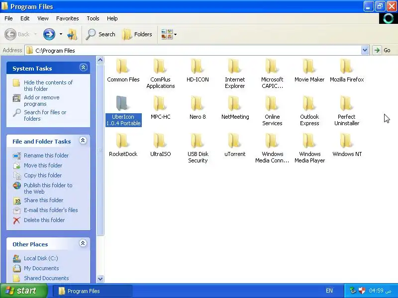
Task: Toggle the Folders tree pane
Action: tap(137, 34)
